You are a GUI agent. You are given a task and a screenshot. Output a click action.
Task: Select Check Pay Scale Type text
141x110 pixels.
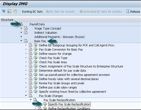[x=53, y=58]
